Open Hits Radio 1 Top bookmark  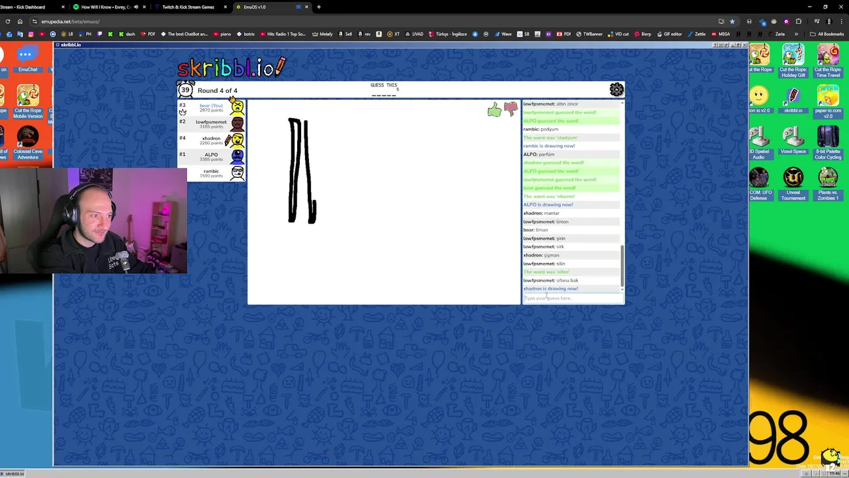coord(283,34)
